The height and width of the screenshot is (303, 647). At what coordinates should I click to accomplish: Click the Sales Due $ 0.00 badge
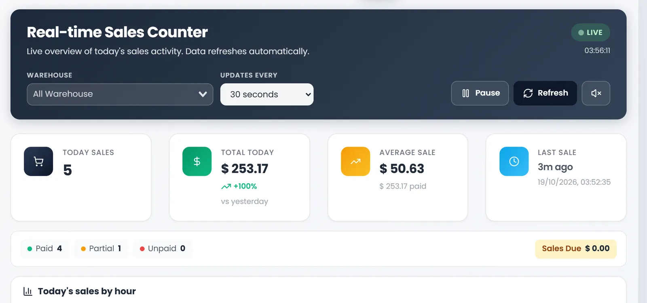pos(576,249)
